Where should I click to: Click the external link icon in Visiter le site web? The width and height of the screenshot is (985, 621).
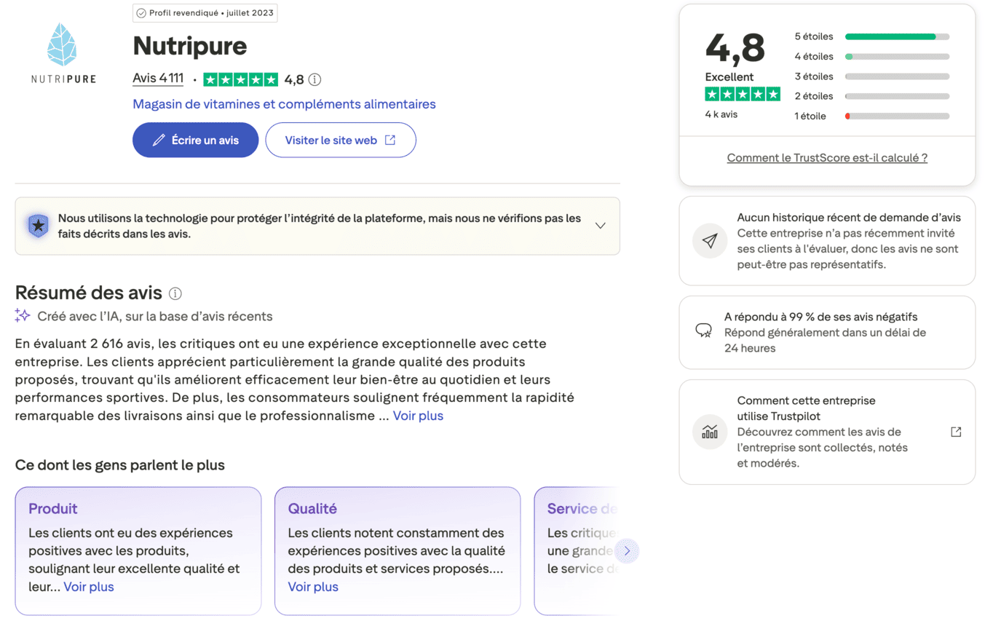390,141
